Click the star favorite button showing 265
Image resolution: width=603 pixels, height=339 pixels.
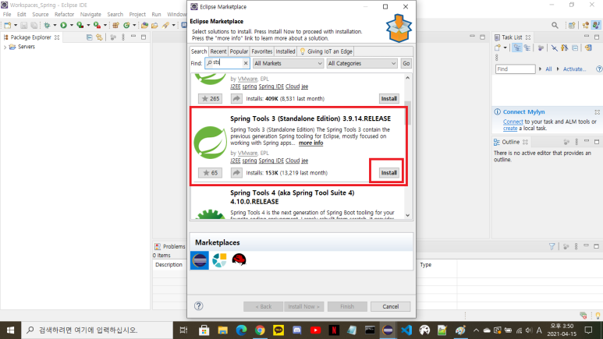(x=210, y=99)
